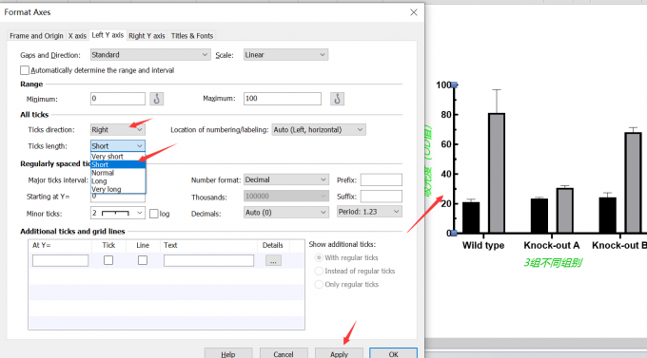
Task: Click the gray Wild type bar in graph
Action: pos(497,173)
